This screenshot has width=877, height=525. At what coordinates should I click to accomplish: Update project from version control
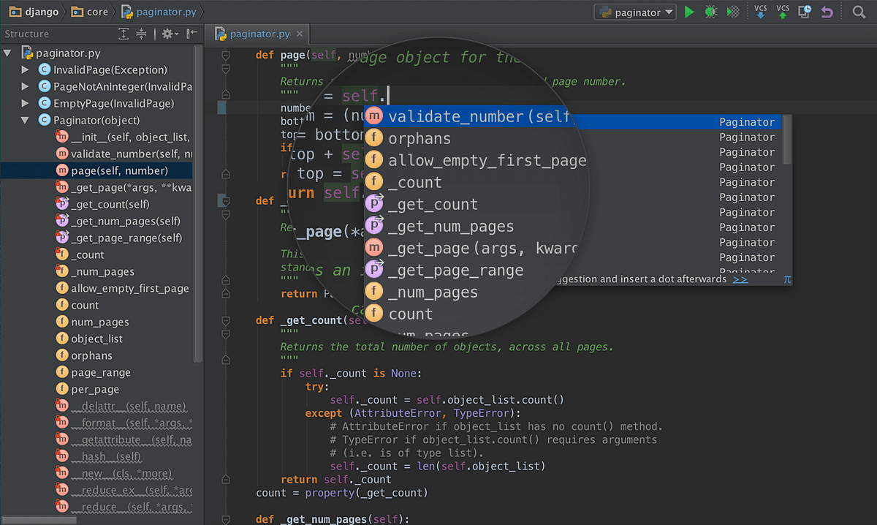[762, 12]
